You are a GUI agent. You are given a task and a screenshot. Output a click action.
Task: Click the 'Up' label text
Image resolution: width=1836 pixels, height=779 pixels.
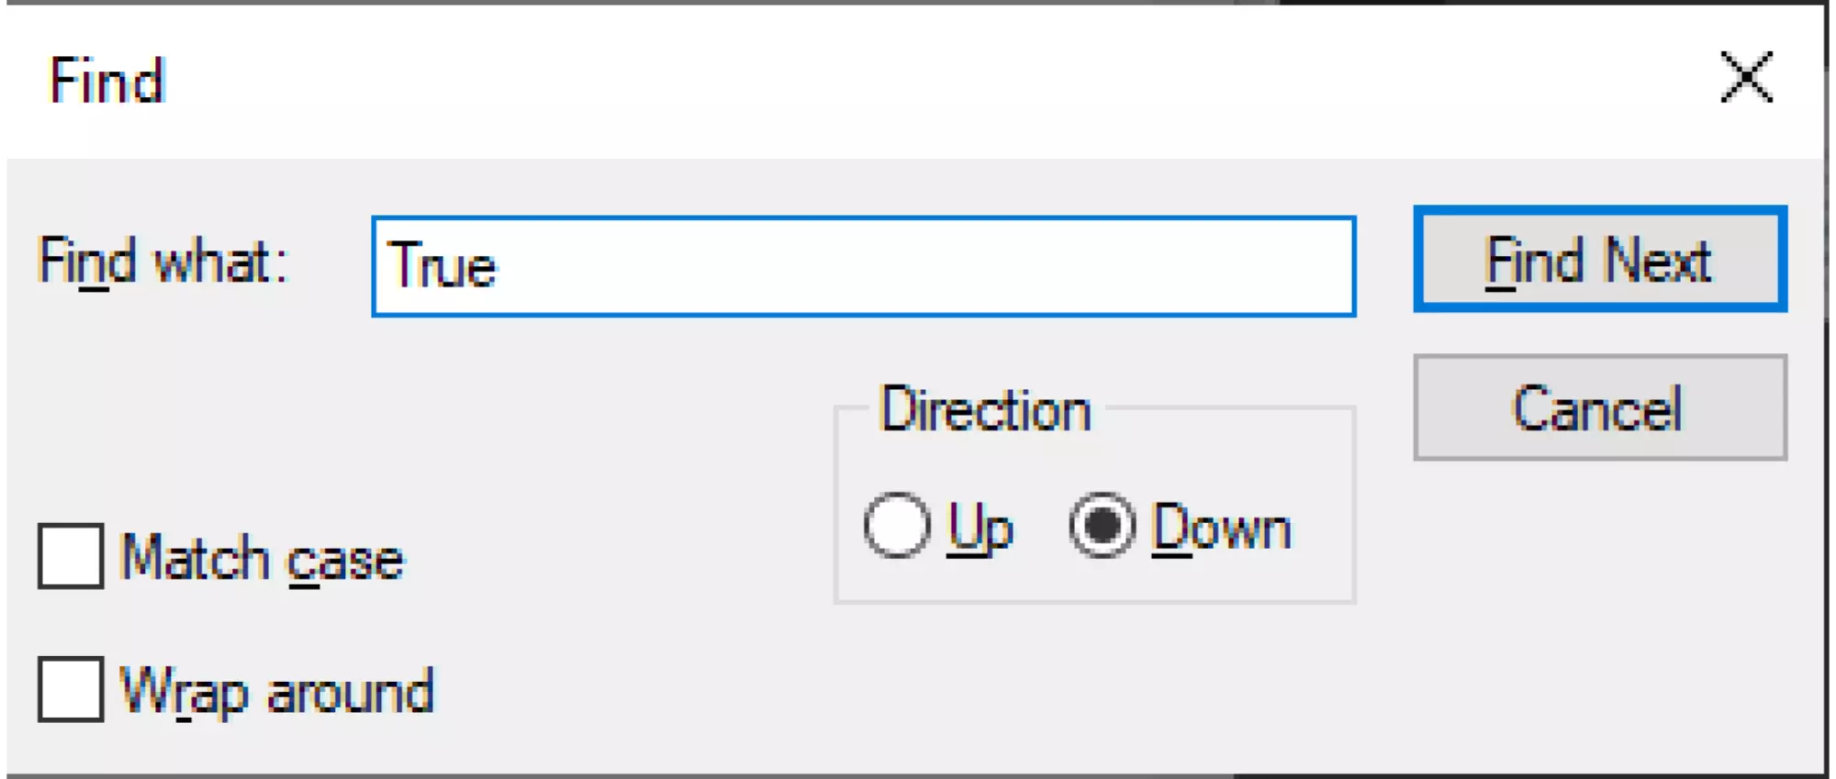point(980,529)
